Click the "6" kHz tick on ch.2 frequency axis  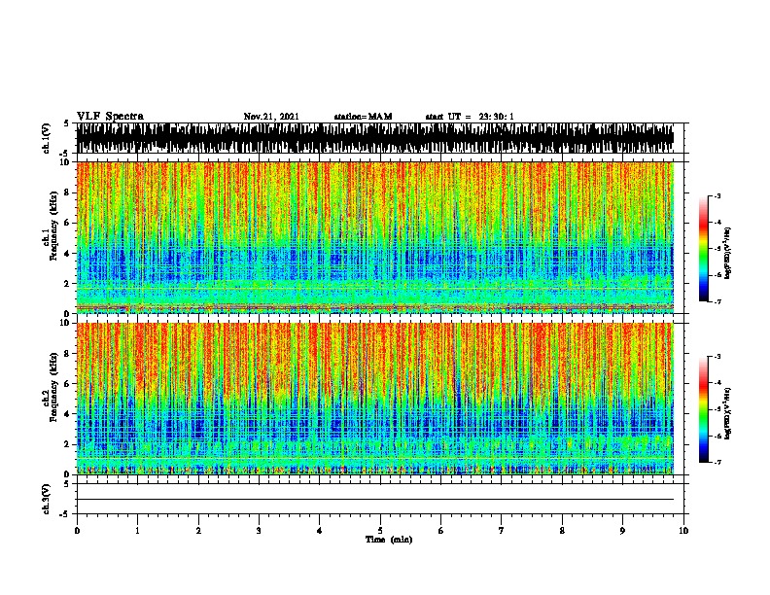(x=68, y=383)
